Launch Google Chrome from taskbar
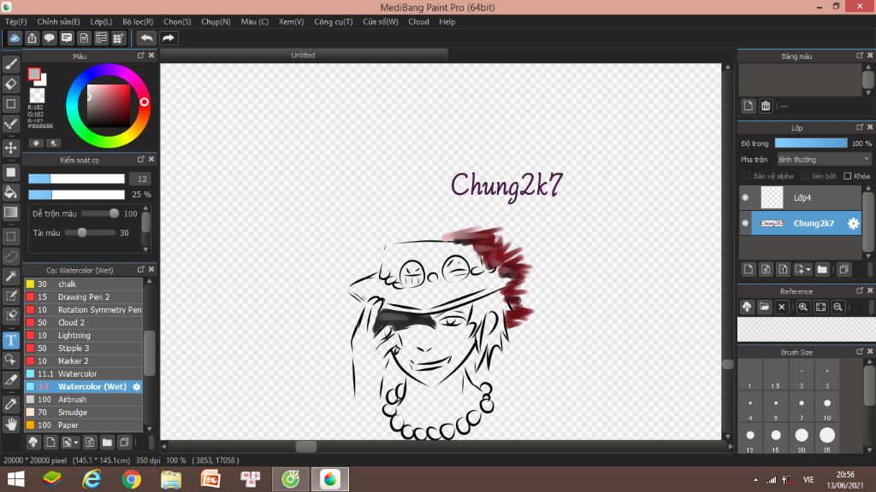This screenshot has height=492, width=876. 131,479
